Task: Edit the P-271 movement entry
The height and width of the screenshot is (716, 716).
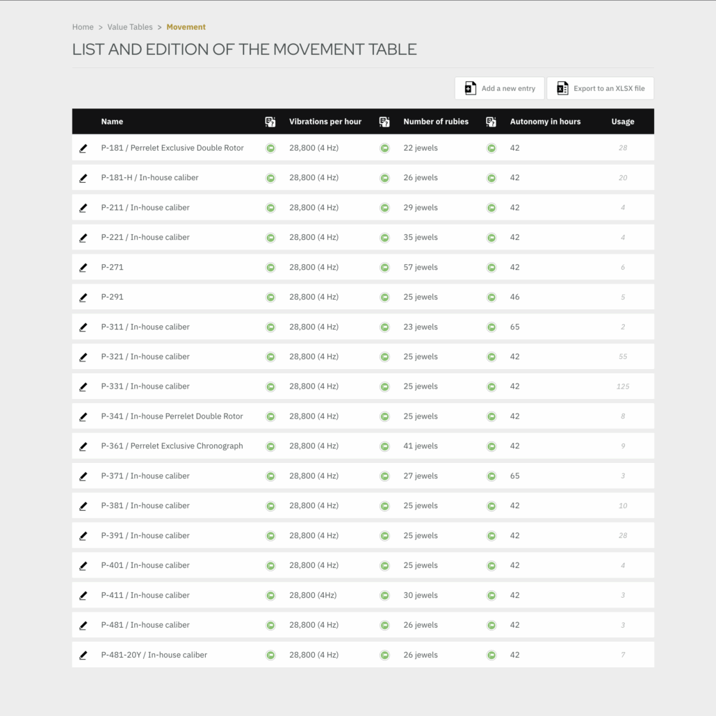Action: 83,268
